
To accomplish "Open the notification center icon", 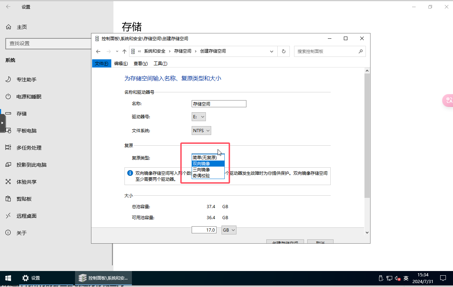I will pyautogui.click(x=443, y=278).
